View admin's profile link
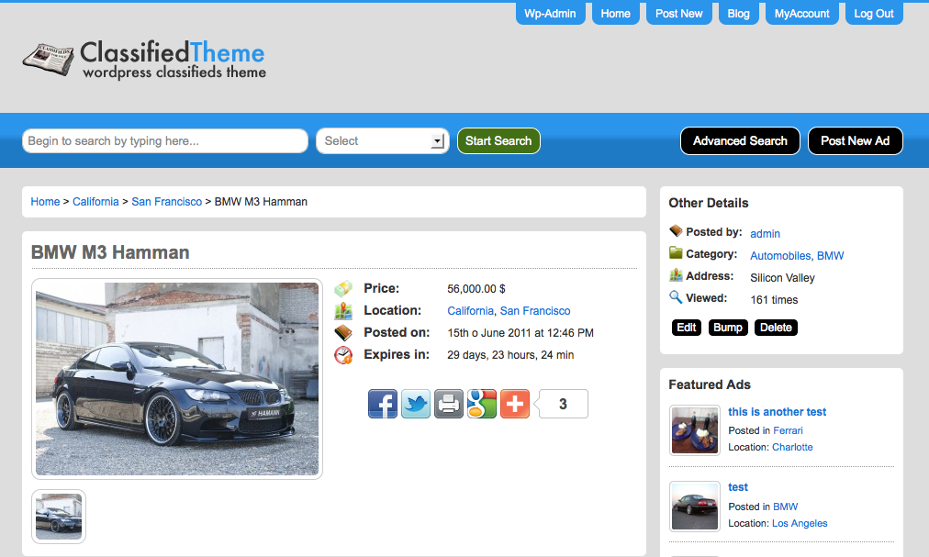The image size is (929, 557). (x=765, y=233)
